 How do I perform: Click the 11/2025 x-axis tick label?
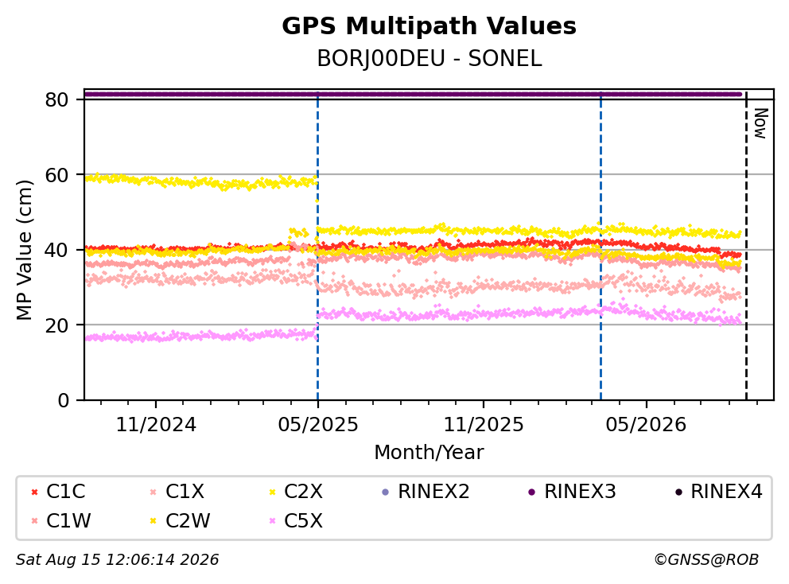coord(484,425)
